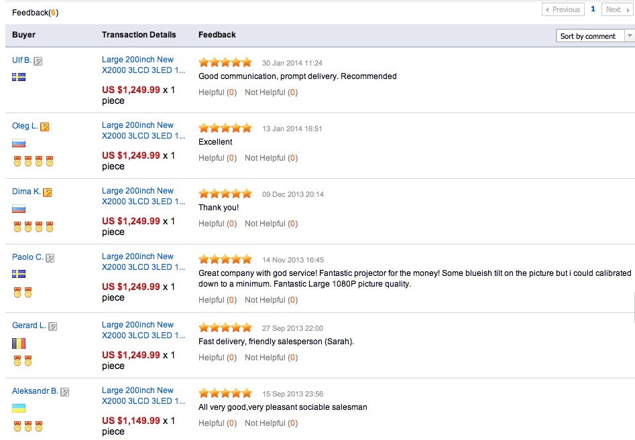Image resolution: width=635 pixels, height=440 pixels.
Task: Click the five-star rating on Dima K.'s review
Action: coord(225,194)
